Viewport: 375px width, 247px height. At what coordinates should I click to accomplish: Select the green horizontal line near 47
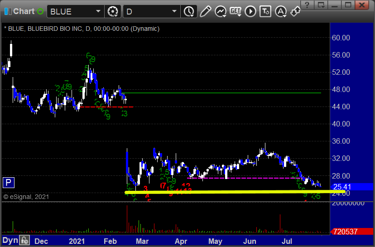point(222,93)
